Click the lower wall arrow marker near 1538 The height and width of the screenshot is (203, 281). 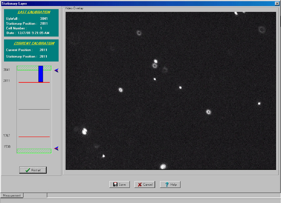pos(56,148)
